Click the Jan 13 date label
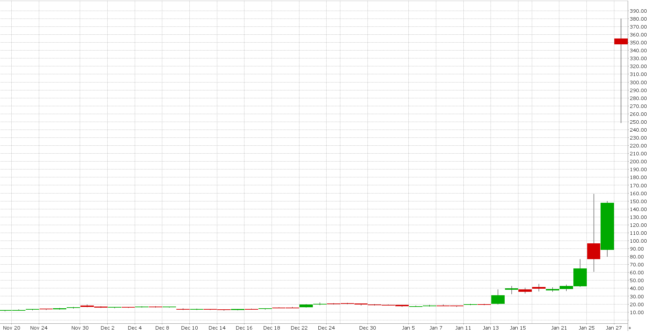 [491, 328]
